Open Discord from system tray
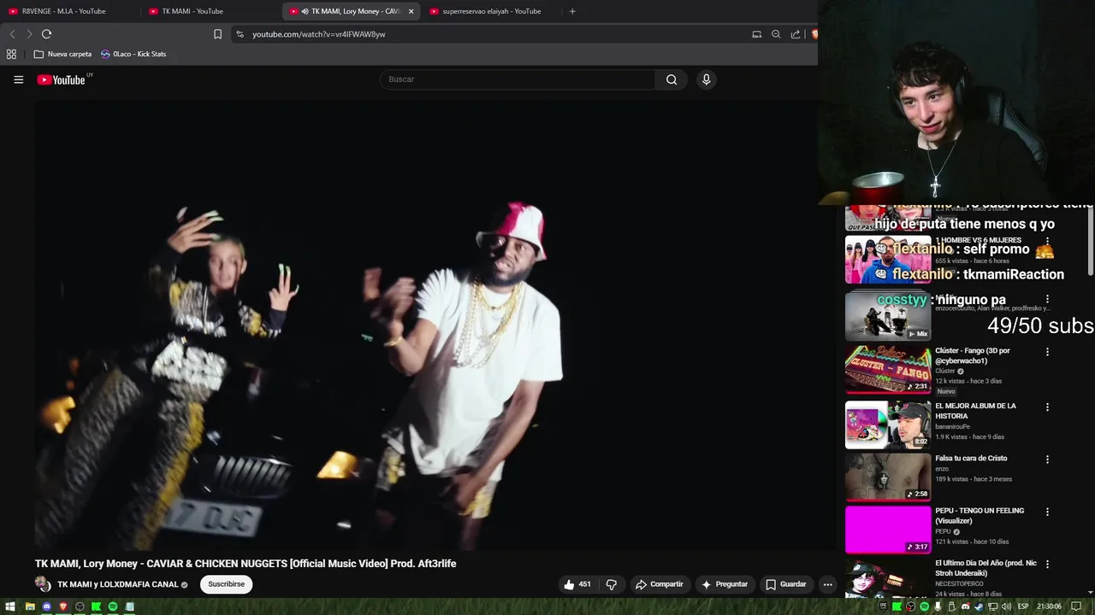Viewport: 1095px width, 615px height. pyautogui.click(x=966, y=606)
